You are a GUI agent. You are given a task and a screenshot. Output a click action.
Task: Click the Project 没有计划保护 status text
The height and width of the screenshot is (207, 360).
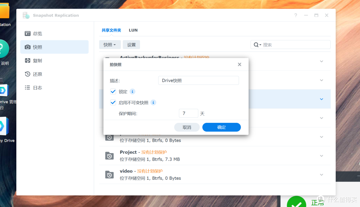coord(154,152)
